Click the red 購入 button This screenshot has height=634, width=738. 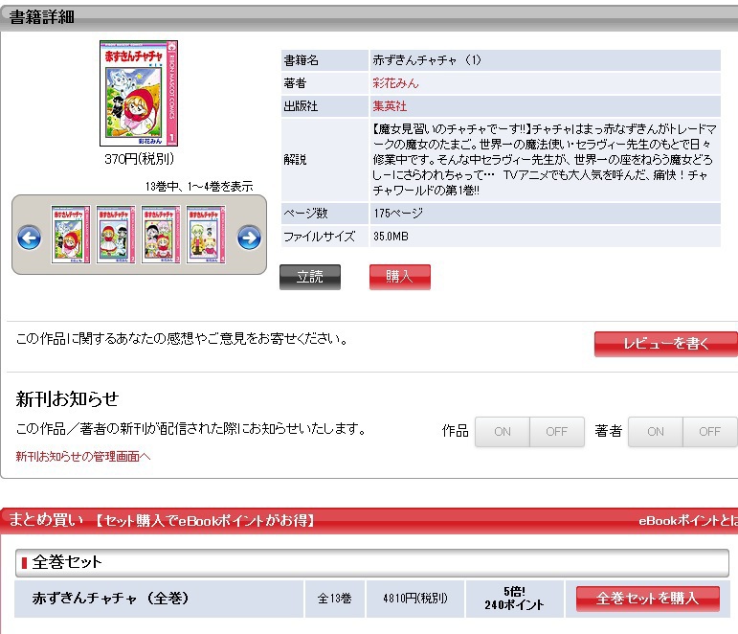(399, 277)
